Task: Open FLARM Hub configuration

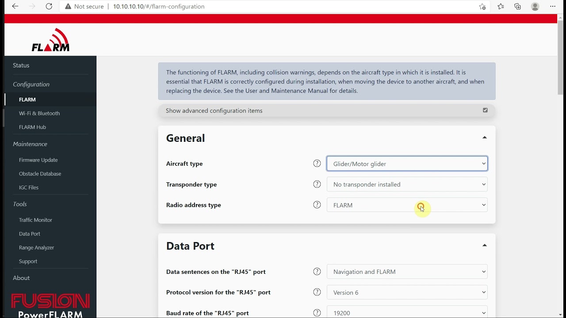Action: (32, 127)
